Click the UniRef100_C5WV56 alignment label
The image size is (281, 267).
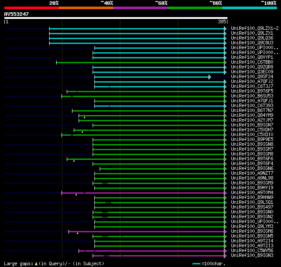pos(252,250)
